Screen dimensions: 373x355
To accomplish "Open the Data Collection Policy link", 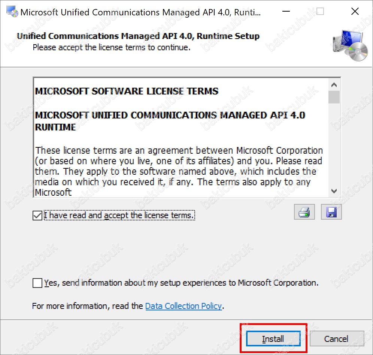I will click(184, 306).
